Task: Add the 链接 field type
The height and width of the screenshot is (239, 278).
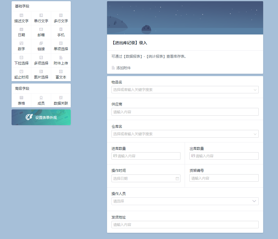Action: point(41,46)
